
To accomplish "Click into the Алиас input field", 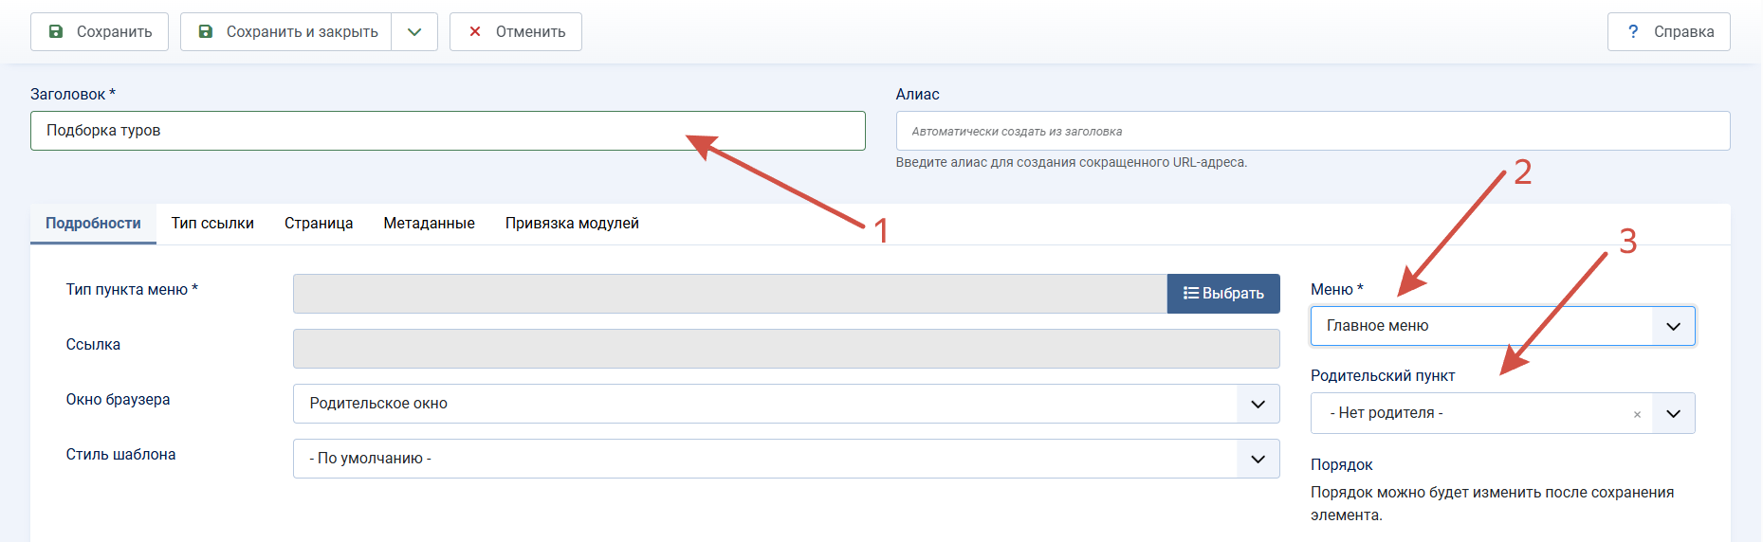I will pyautogui.click(x=1313, y=131).
